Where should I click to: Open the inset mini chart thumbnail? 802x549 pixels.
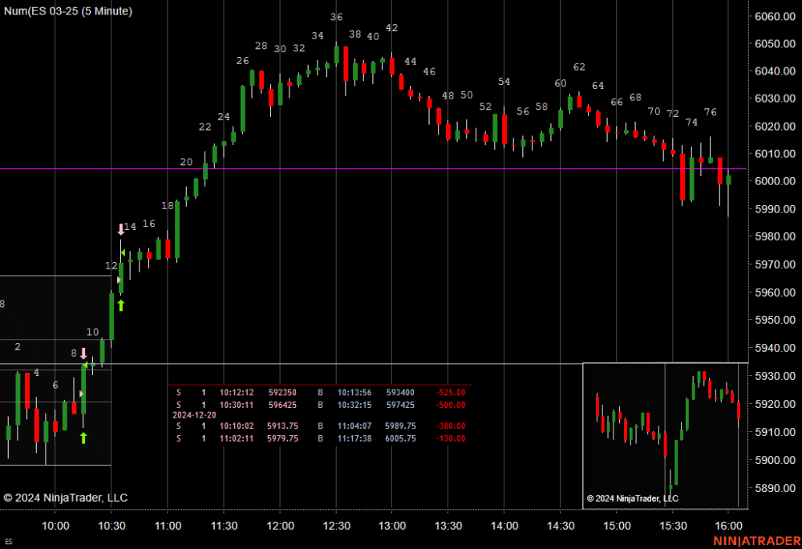[x=665, y=434]
